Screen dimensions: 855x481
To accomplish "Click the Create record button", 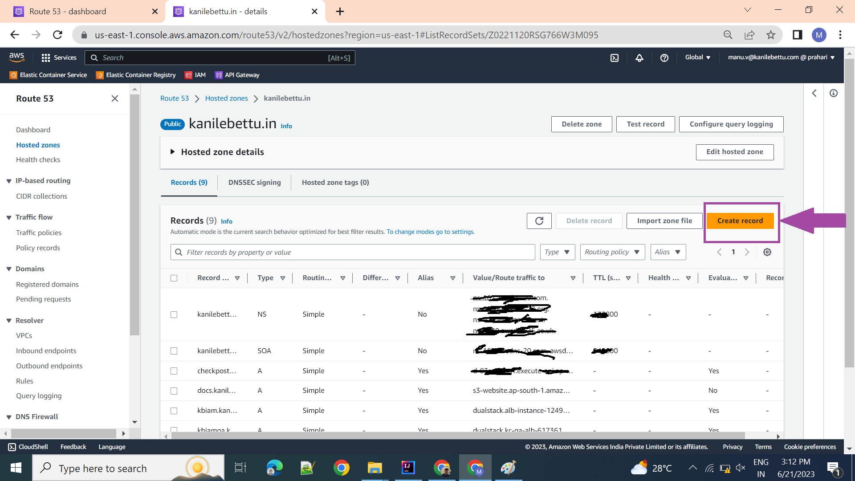I will pyautogui.click(x=740, y=221).
